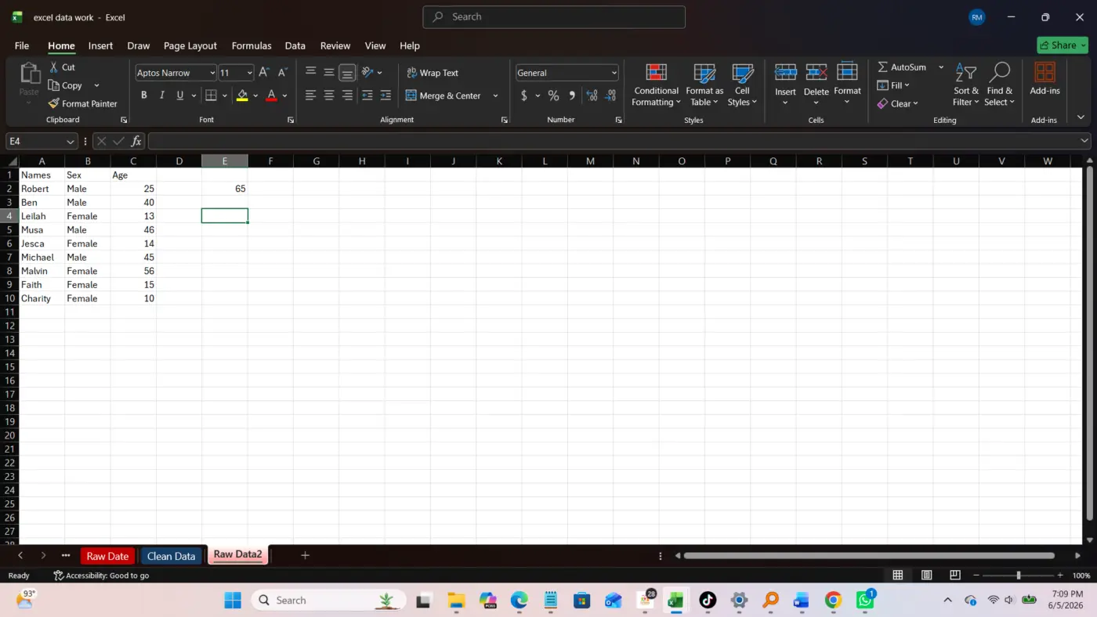Switch to Page Break Preview in status bar

pos(955,576)
